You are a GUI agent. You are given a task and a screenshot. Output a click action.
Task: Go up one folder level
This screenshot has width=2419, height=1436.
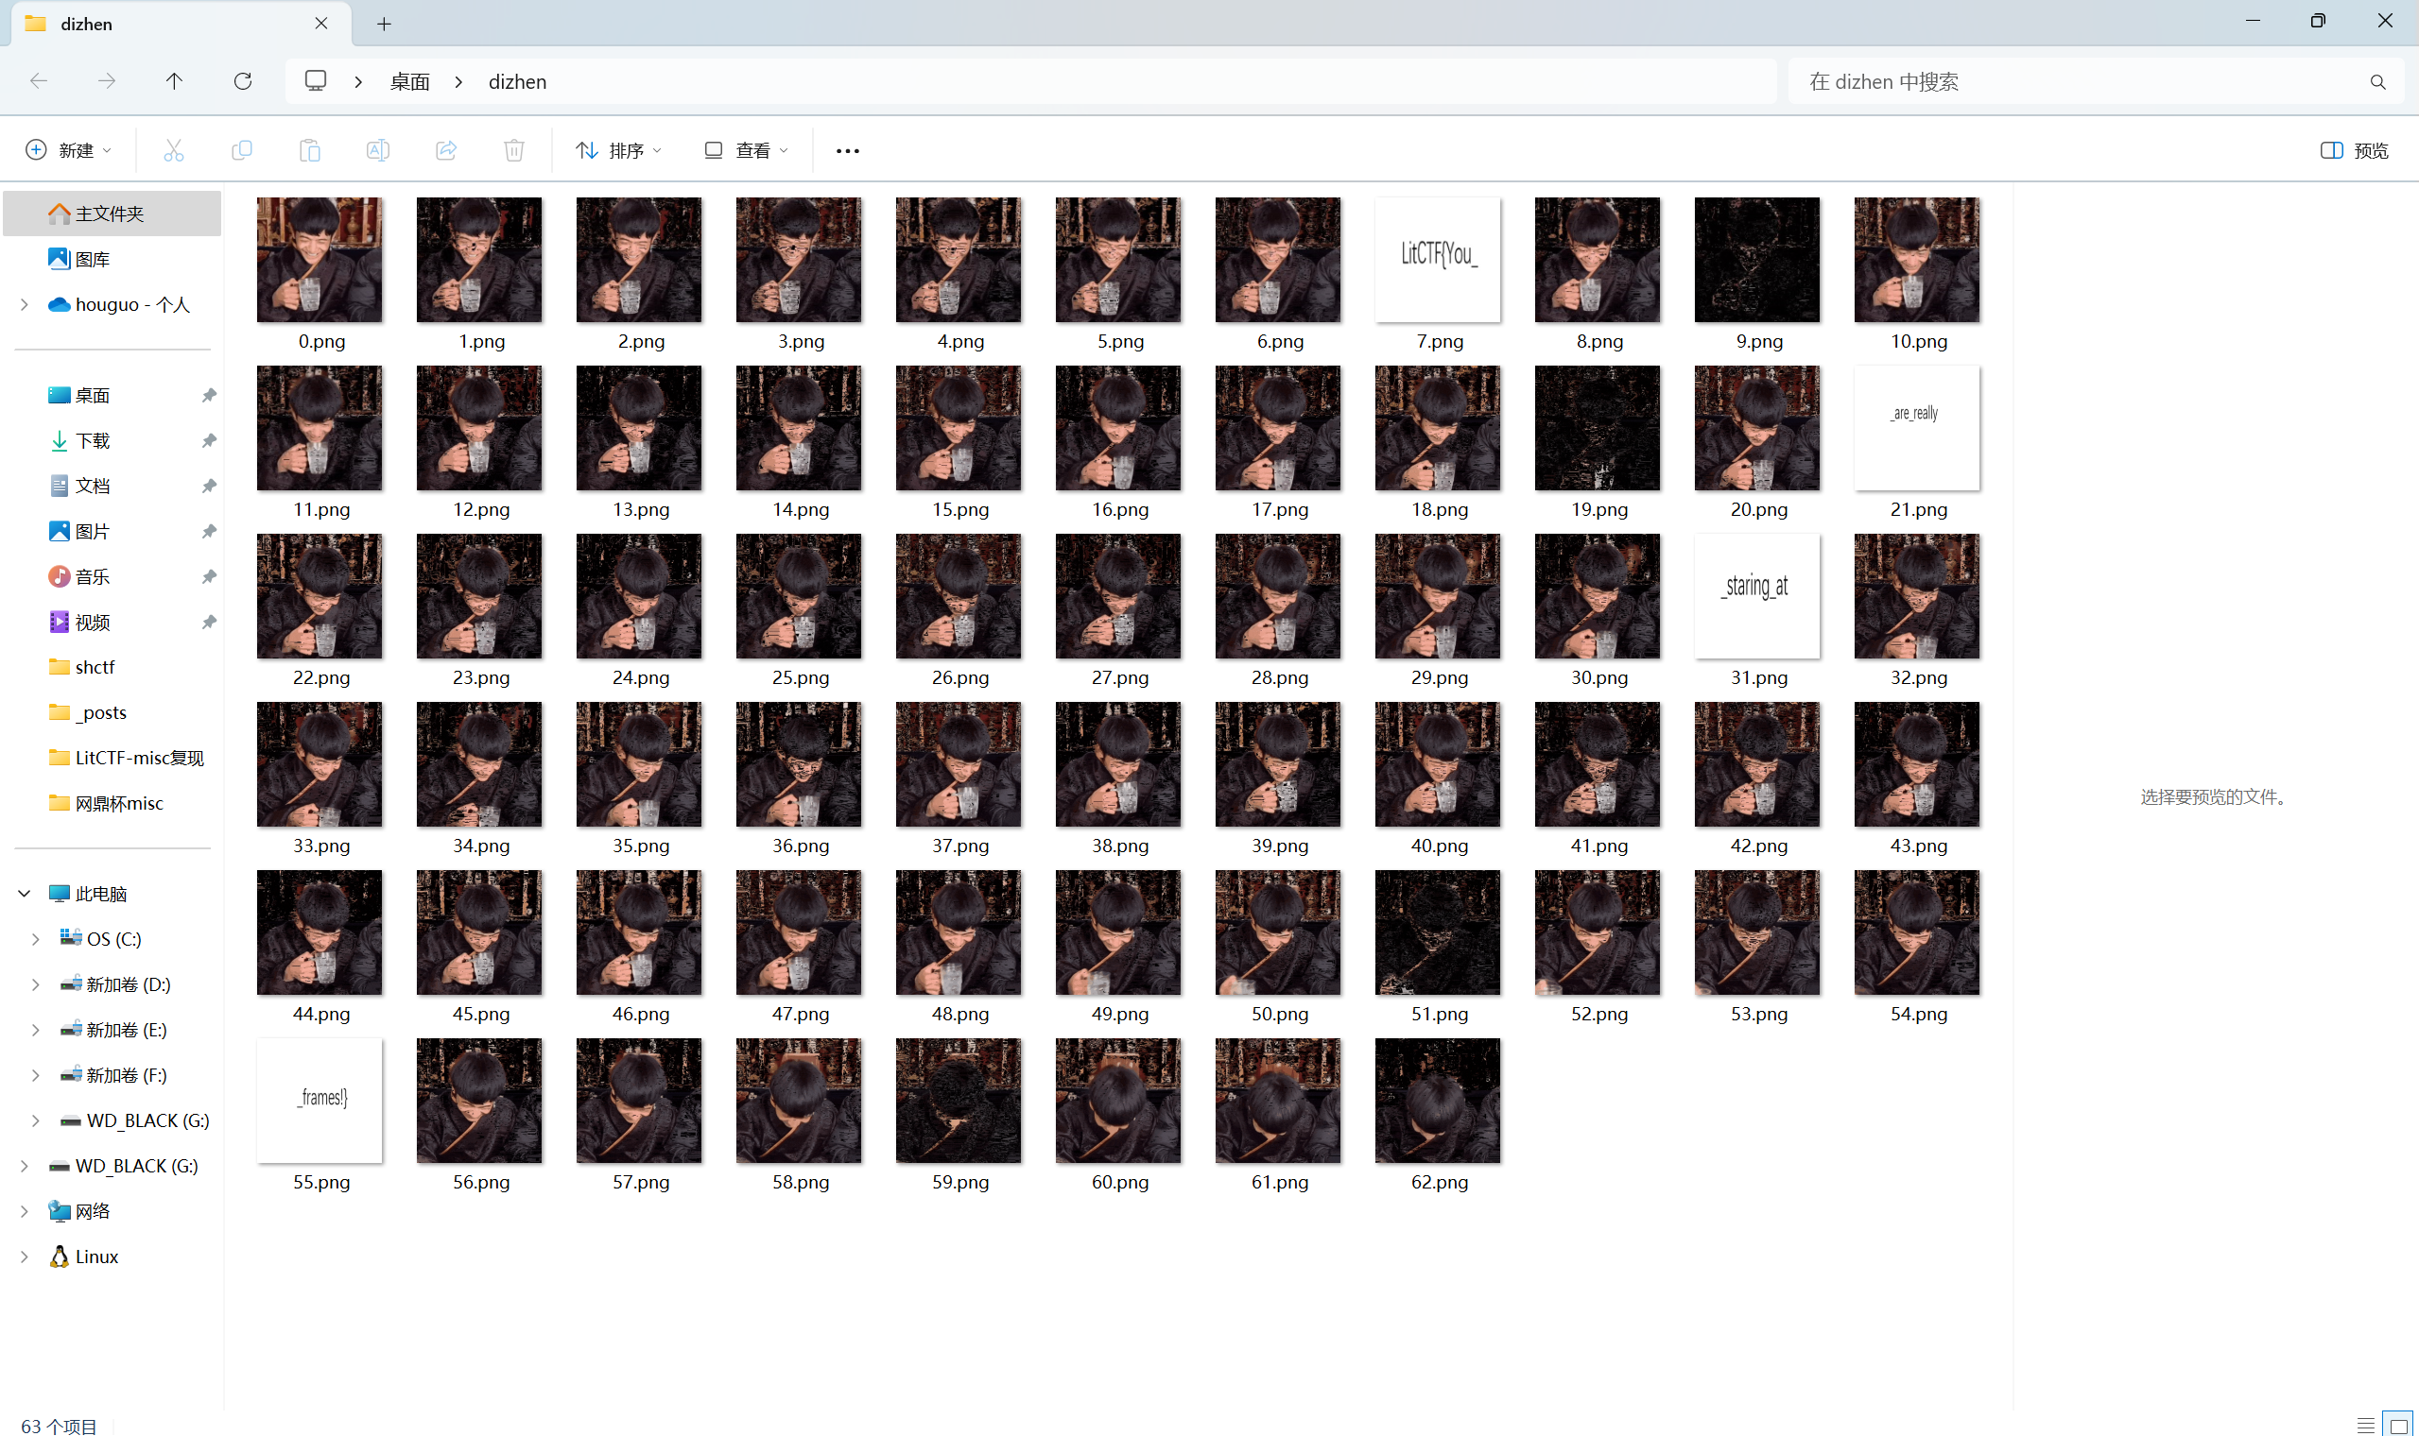point(174,81)
